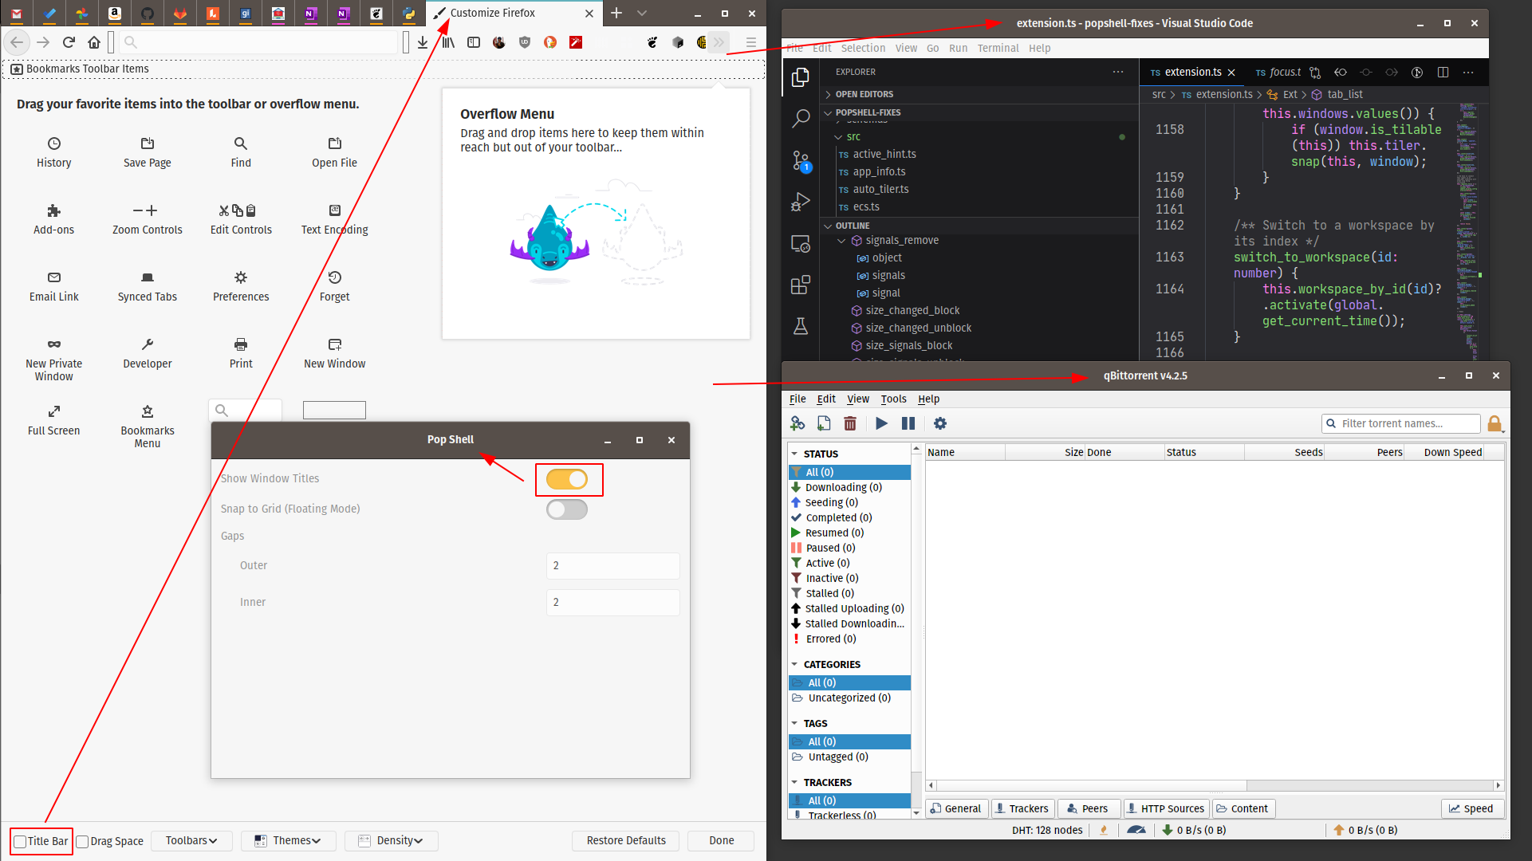Collapse the CATEGORIES section in qBittorrent
The height and width of the screenshot is (861, 1532).
tap(794, 664)
